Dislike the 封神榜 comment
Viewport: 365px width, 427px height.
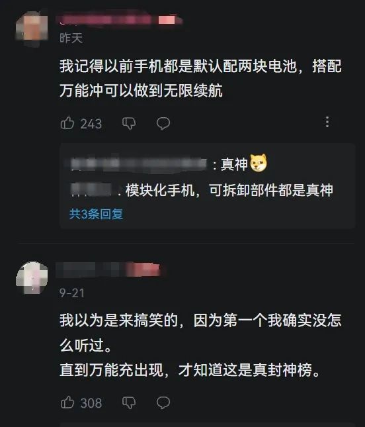pyautogui.click(x=129, y=403)
